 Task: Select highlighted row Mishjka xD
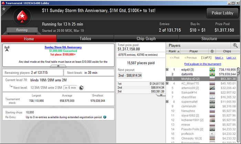point(201,79)
